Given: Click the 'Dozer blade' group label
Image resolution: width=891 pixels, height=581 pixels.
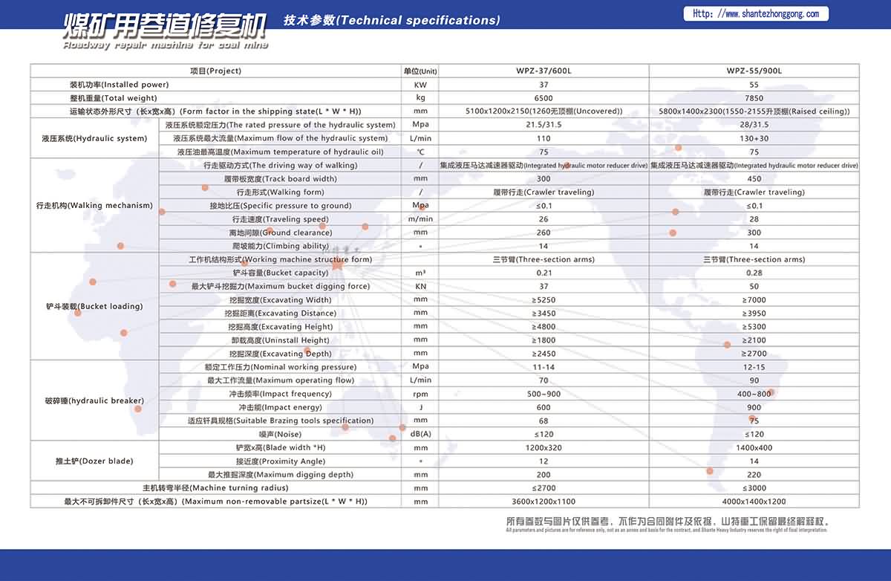Looking at the screenshot, I should 94,461.
